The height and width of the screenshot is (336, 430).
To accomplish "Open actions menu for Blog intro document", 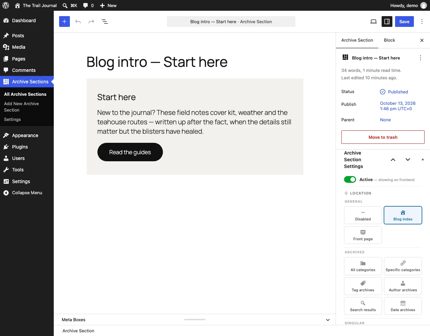I will pyautogui.click(x=421, y=58).
